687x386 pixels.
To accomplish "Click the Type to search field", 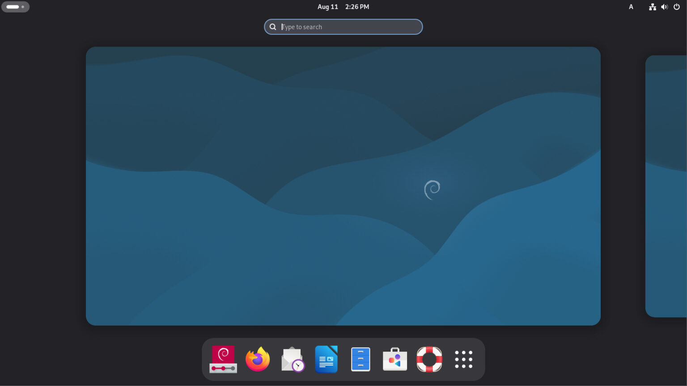I will [x=343, y=27].
